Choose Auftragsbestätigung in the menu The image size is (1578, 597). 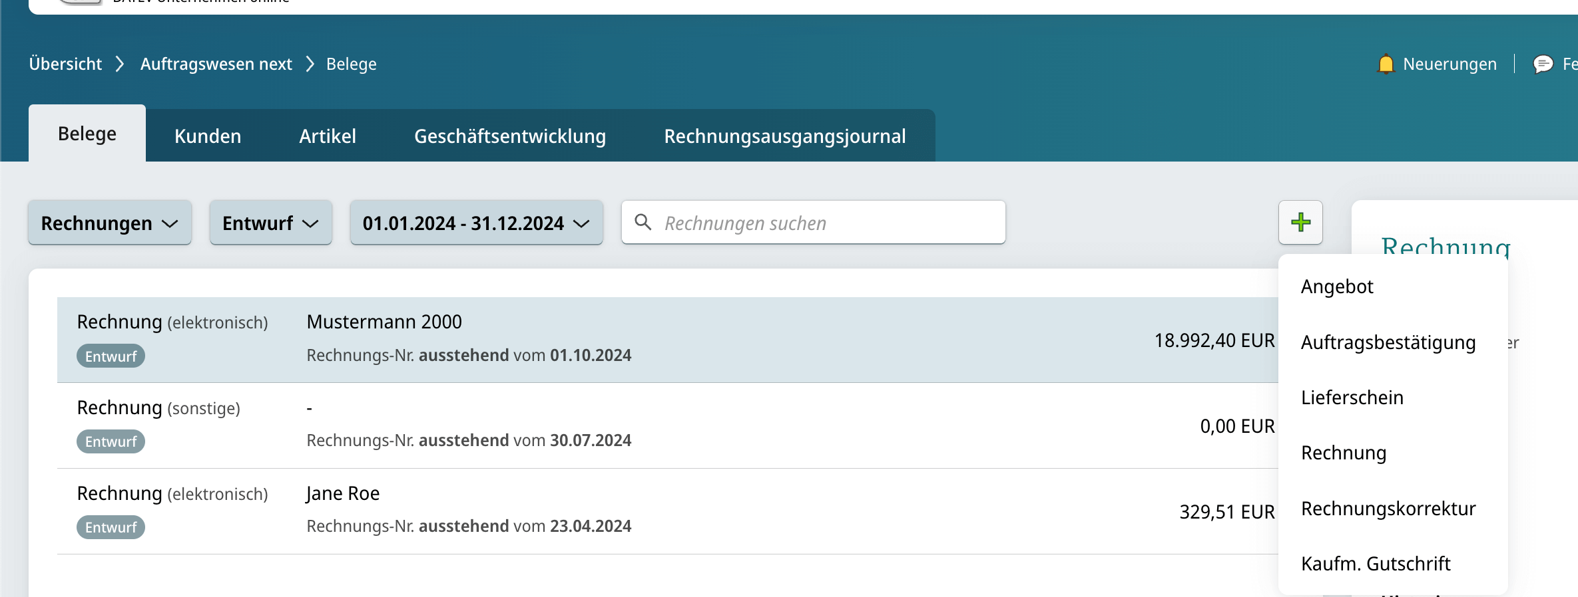[1388, 342]
